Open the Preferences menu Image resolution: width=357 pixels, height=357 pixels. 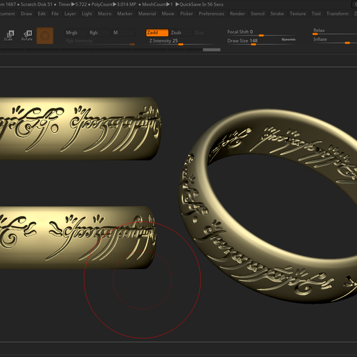coord(211,14)
